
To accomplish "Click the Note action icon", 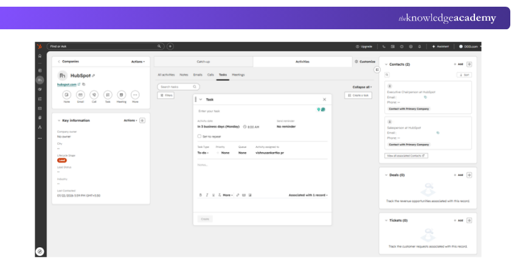I will tap(67, 95).
